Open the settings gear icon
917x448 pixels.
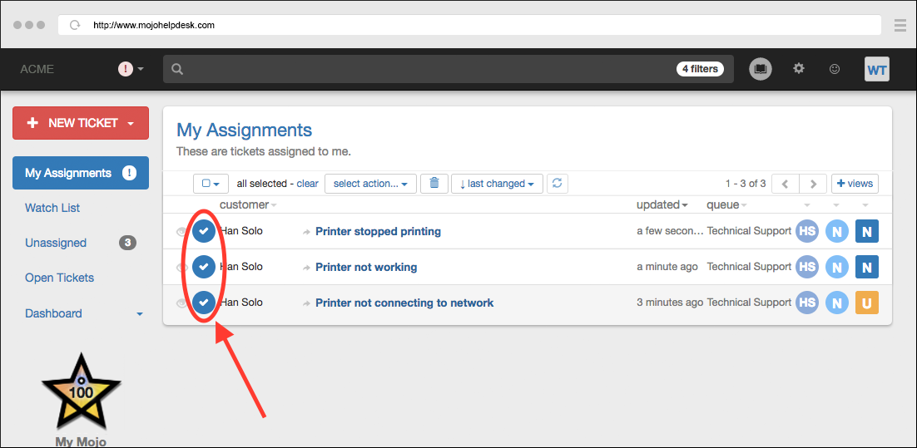(799, 69)
